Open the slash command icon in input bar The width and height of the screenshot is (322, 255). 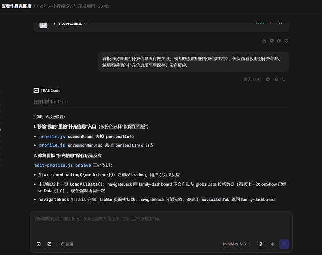(x=39, y=244)
